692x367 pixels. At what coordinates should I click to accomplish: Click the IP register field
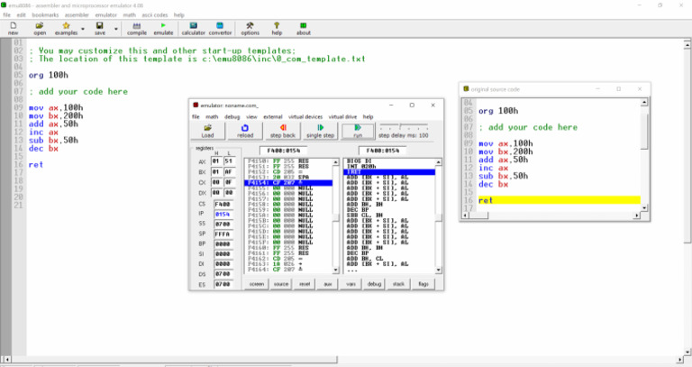click(223, 215)
